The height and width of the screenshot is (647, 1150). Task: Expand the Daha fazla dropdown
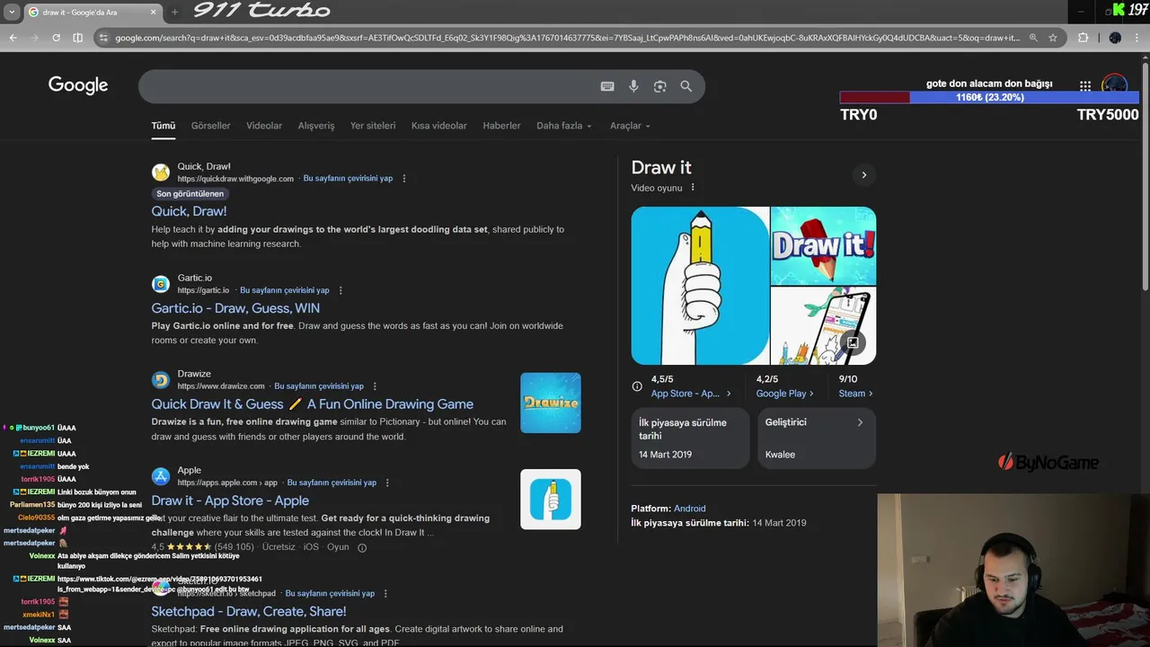[564, 126]
